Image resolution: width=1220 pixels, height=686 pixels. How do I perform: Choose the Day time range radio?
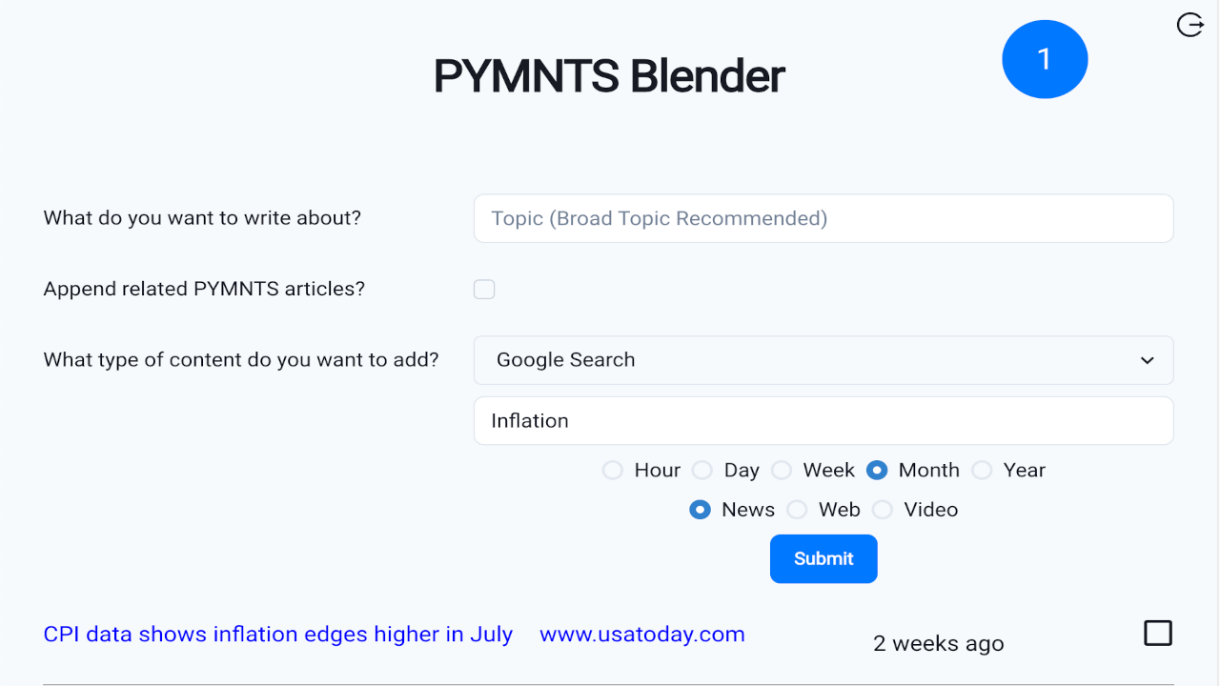702,471
